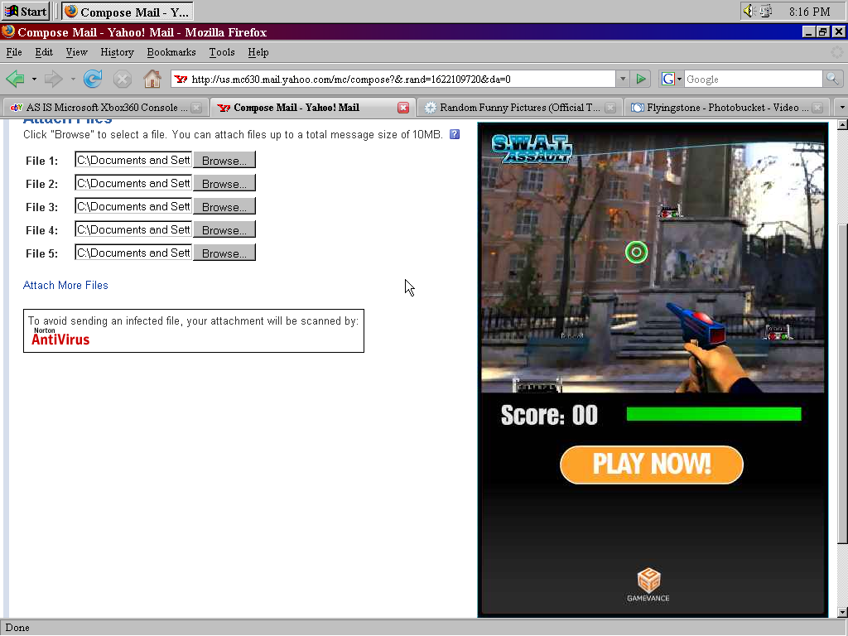848x636 pixels.
Task: Click Browse for File 3
Action: [224, 207]
